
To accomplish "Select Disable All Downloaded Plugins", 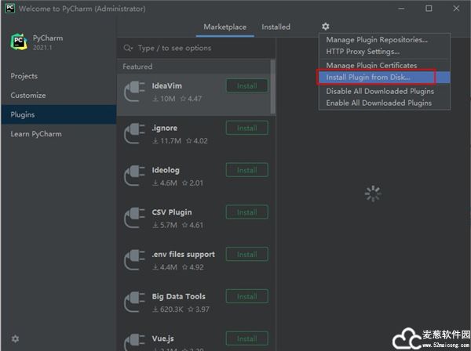I will coord(385,91).
